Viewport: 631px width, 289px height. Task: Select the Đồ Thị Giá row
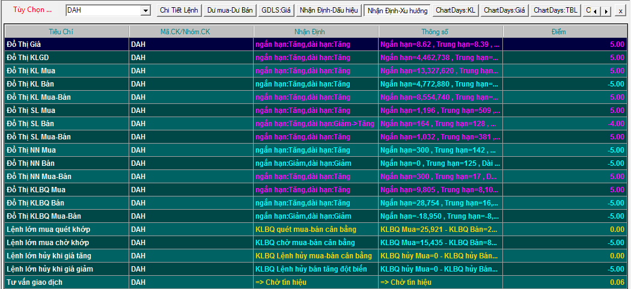pyautogui.click(x=316, y=44)
